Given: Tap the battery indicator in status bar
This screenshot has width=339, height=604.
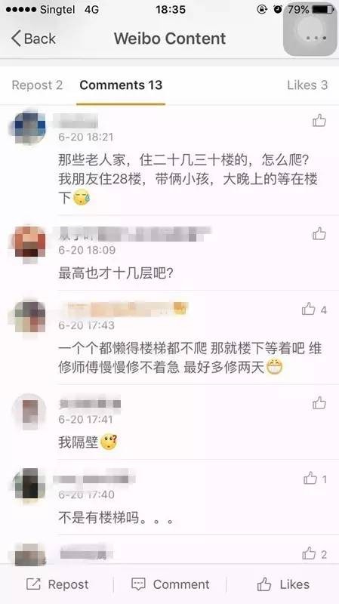Looking at the screenshot, I should pos(323,10).
